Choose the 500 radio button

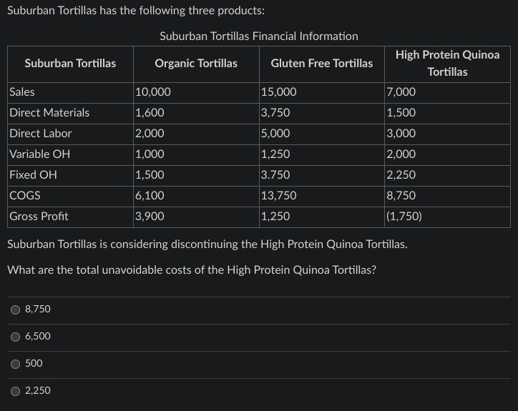16,364
